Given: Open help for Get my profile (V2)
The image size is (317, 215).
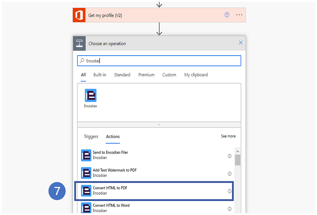Looking at the screenshot, I should tap(227, 15).
